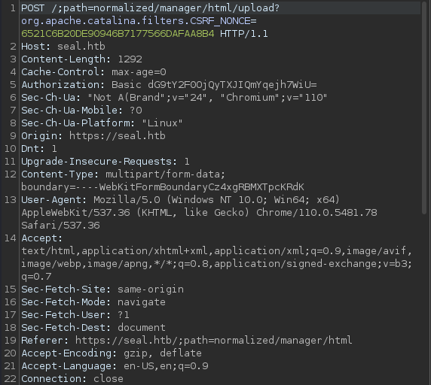Click the User-Agent Mozilla/5.0 line
This screenshot has width=431, height=385.
tap(181, 199)
